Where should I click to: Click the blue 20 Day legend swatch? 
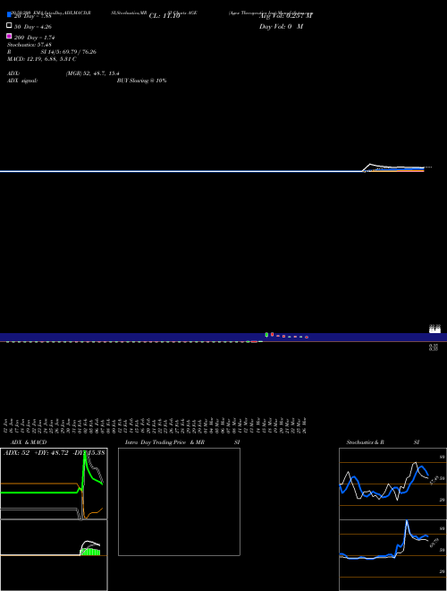pyautogui.click(x=9, y=14)
